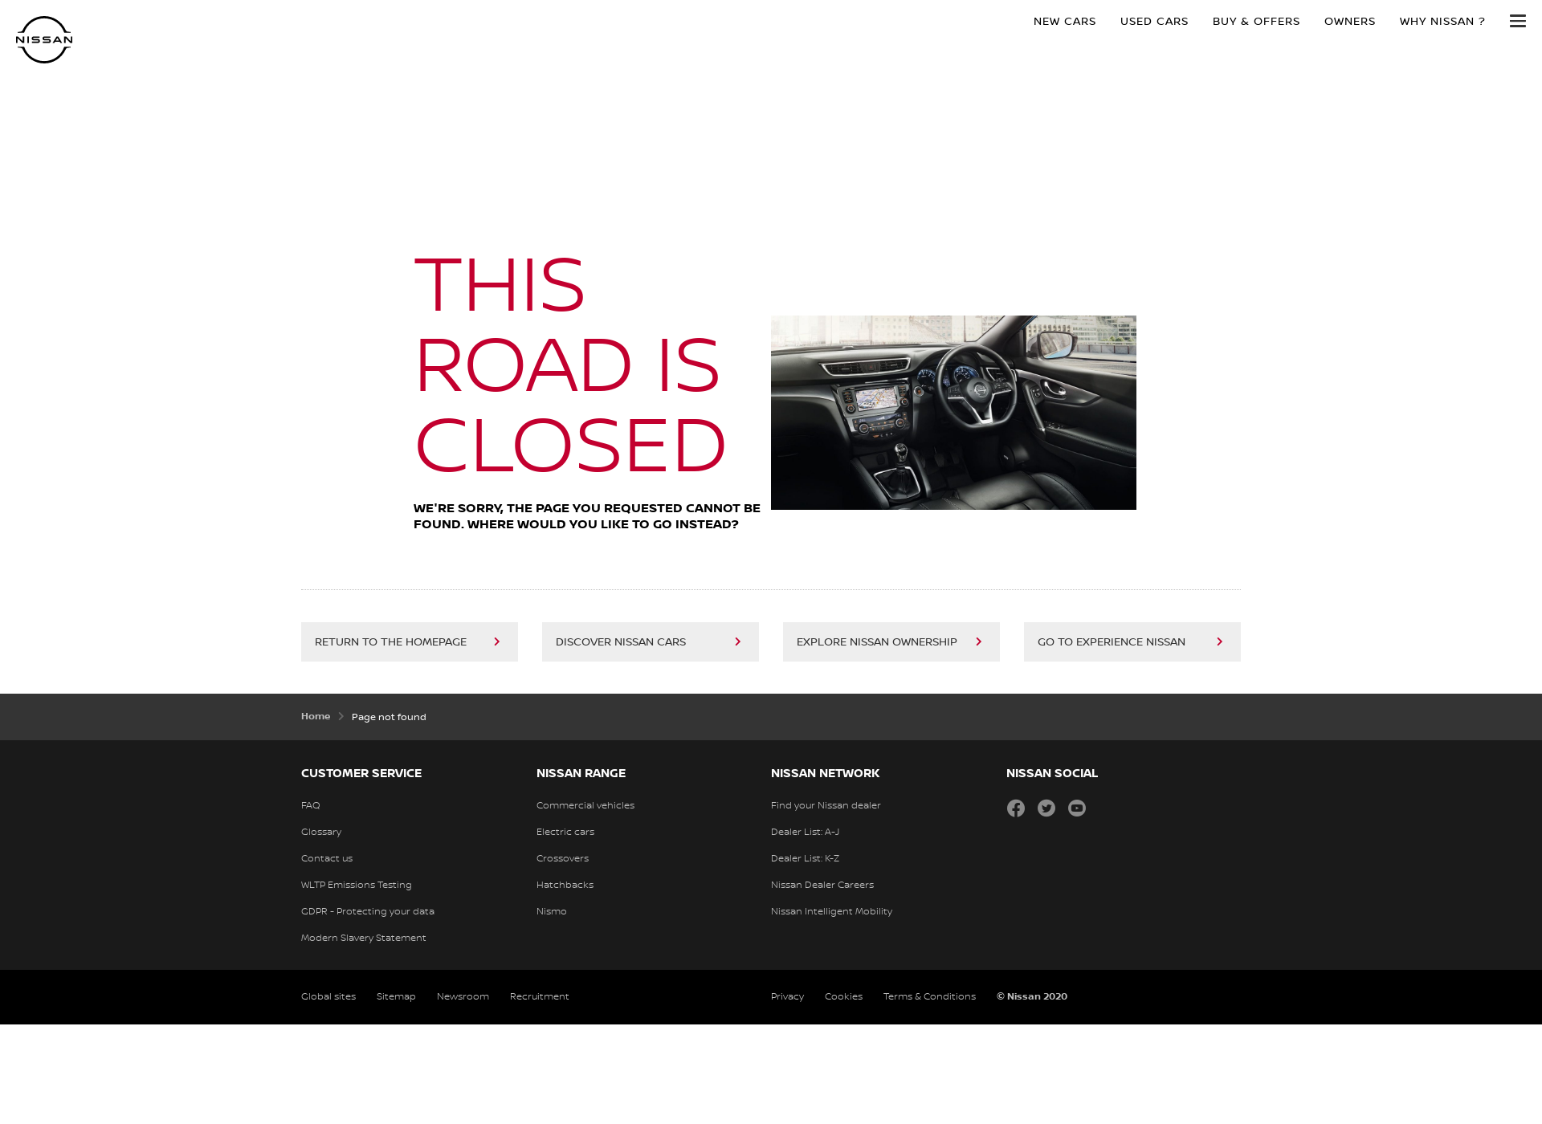Expand OWNERS navigation dropdown
This screenshot has width=1542, height=1124.
[1350, 20]
